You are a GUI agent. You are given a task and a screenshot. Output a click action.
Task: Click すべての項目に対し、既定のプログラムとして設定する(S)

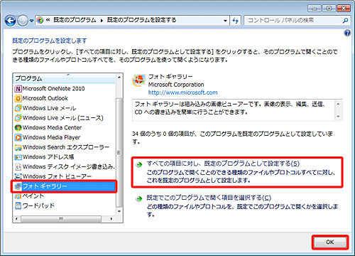pyautogui.click(x=223, y=164)
